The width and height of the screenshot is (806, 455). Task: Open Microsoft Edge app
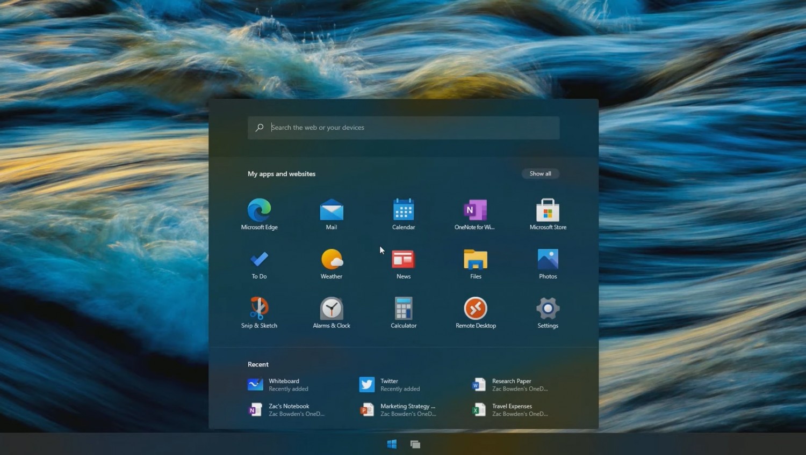tap(259, 214)
